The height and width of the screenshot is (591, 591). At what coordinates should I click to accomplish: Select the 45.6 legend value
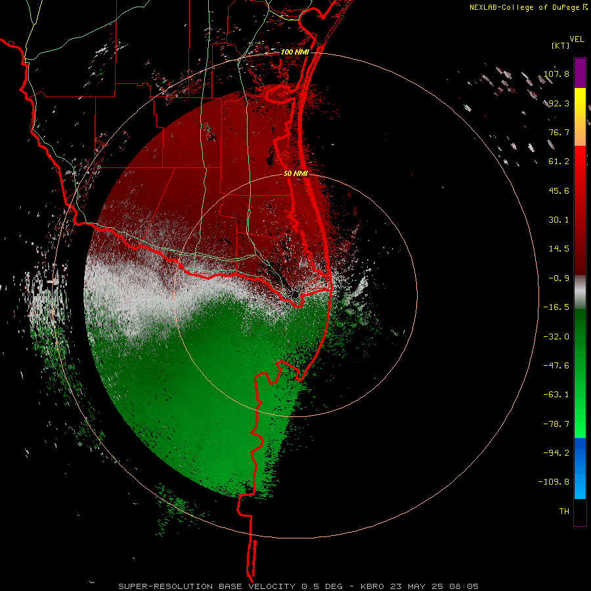click(x=559, y=190)
